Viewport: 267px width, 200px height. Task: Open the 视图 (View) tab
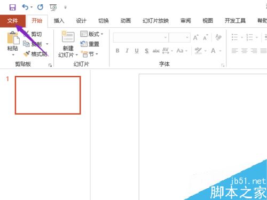(x=208, y=21)
